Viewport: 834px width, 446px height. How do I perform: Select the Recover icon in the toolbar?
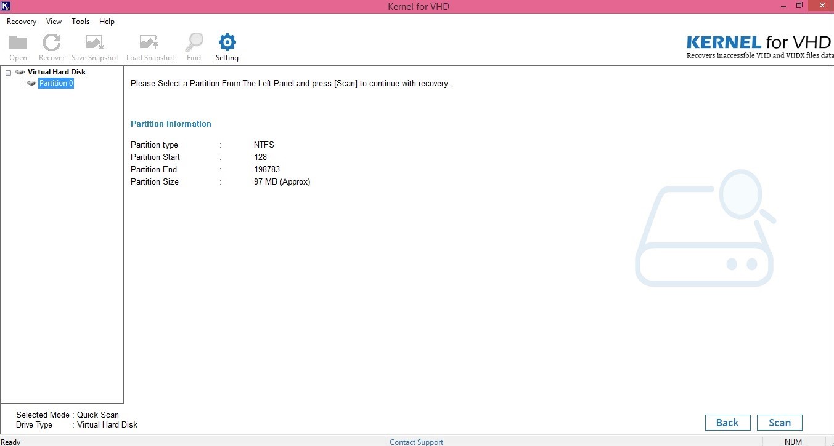coord(51,42)
